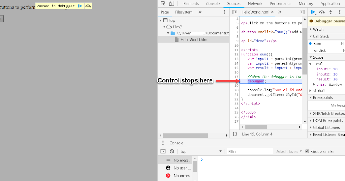Expand this: Window in the Scope pane
The height and width of the screenshot is (181, 345).
coord(314,84)
